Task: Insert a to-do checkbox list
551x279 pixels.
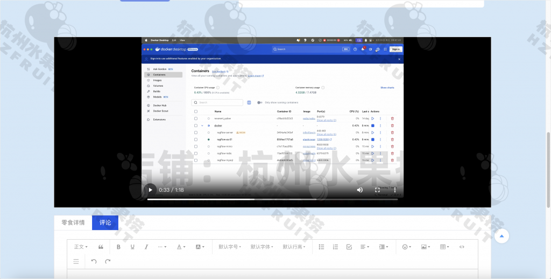Action: click(x=349, y=247)
